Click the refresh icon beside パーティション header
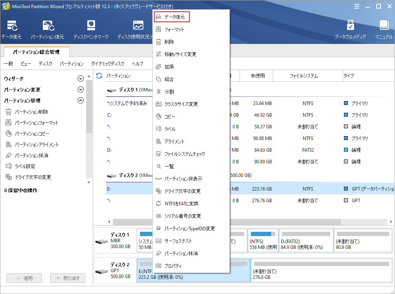The image size is (395, 294). 99,76
